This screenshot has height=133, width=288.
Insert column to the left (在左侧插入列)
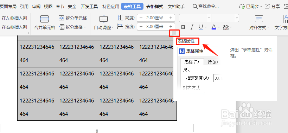[x=14, y=18]
